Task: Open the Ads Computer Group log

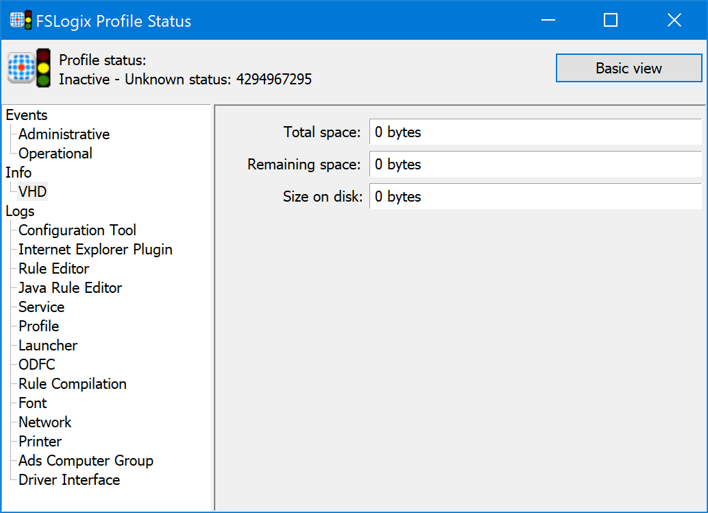Action: (85, 460)
